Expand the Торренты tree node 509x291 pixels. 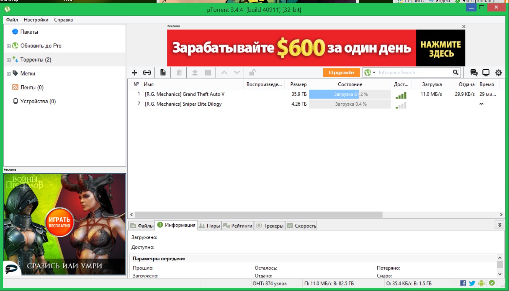(9, 60)
